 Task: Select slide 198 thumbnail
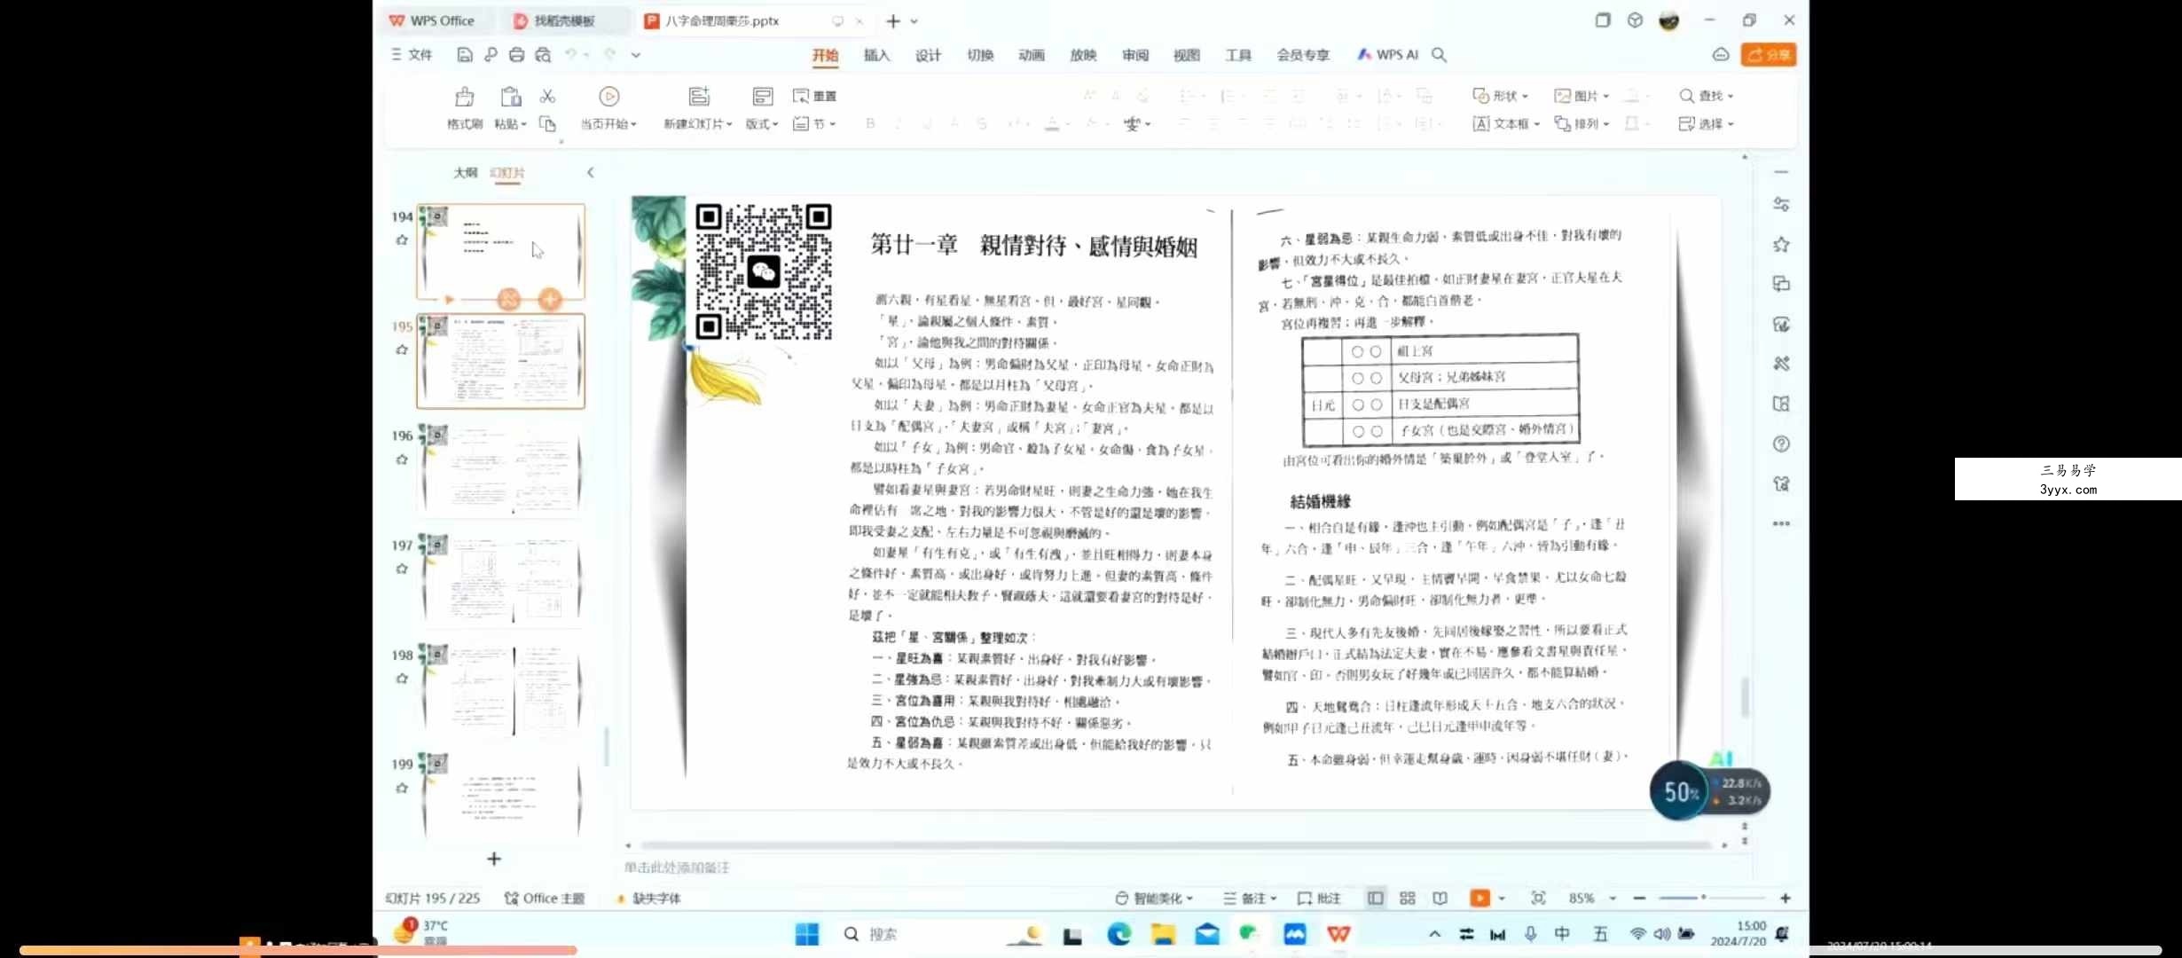(501, 690)
